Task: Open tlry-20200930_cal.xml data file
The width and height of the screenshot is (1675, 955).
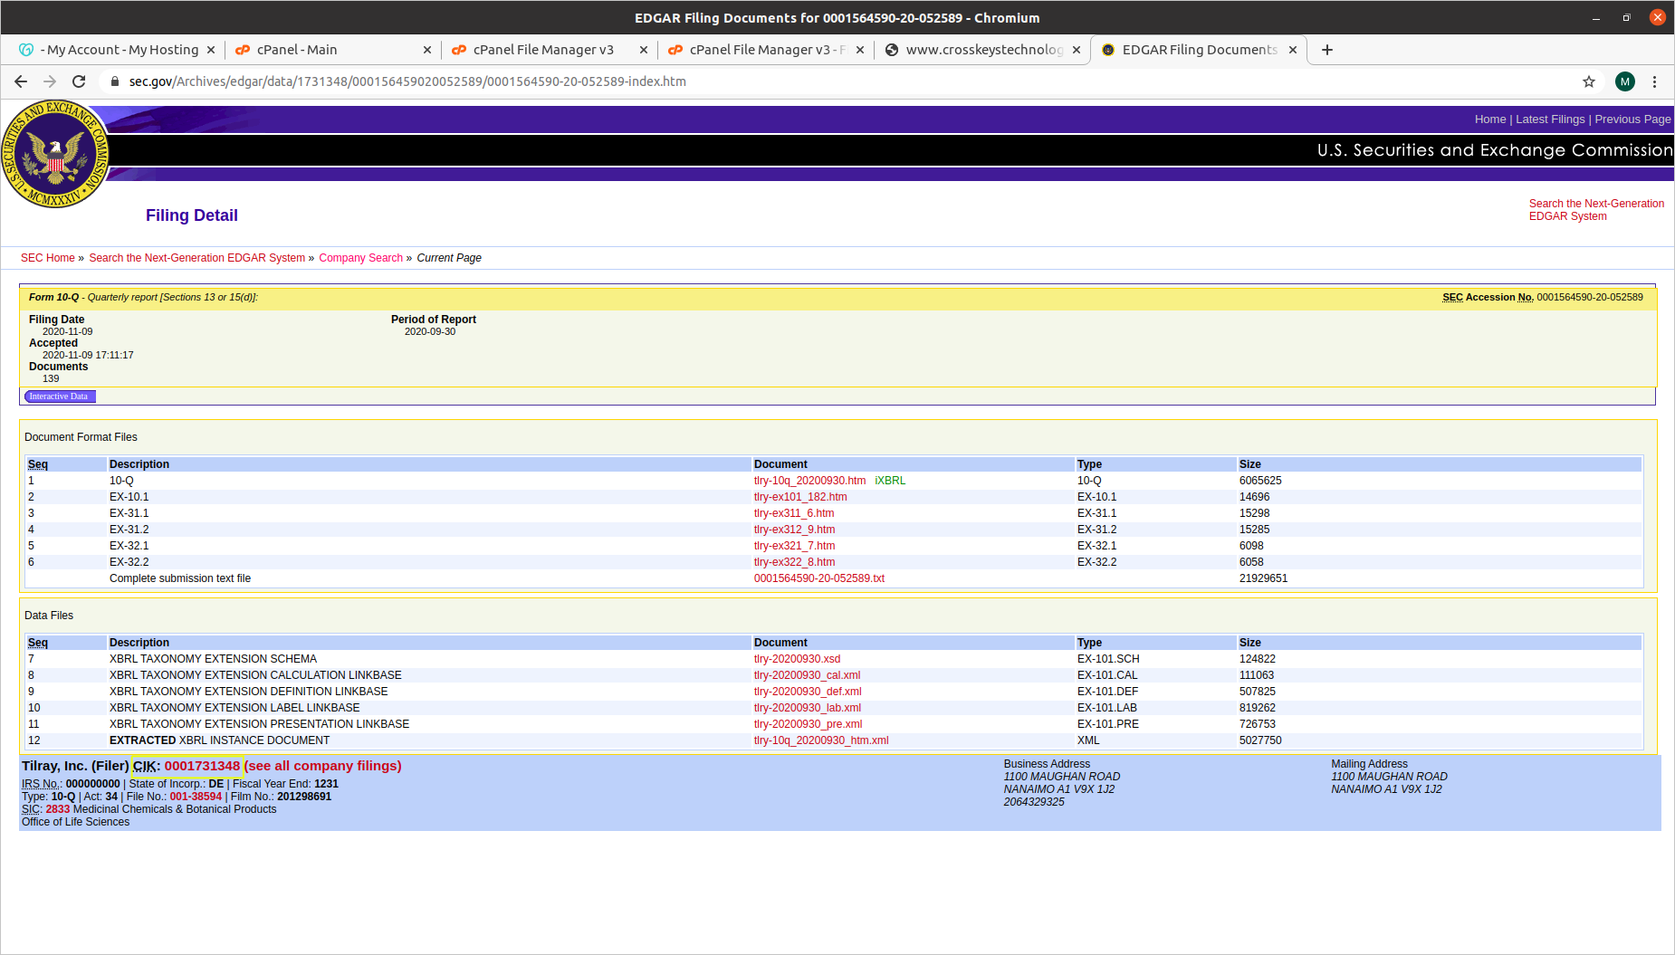Action: click(x=807, y=675)
